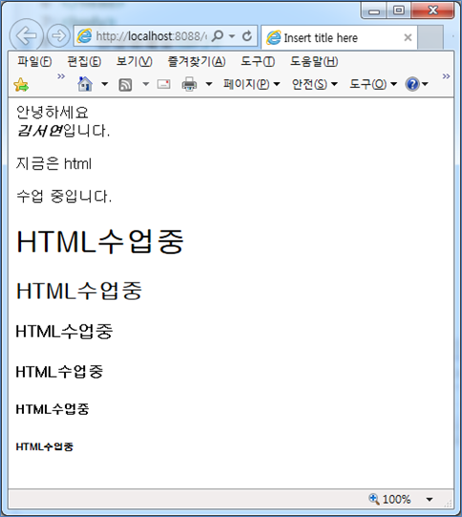Viewport: 462px width, 517px height.
Task: Open the 즐겨찾기(A) menu
Action: click(197, 61)
